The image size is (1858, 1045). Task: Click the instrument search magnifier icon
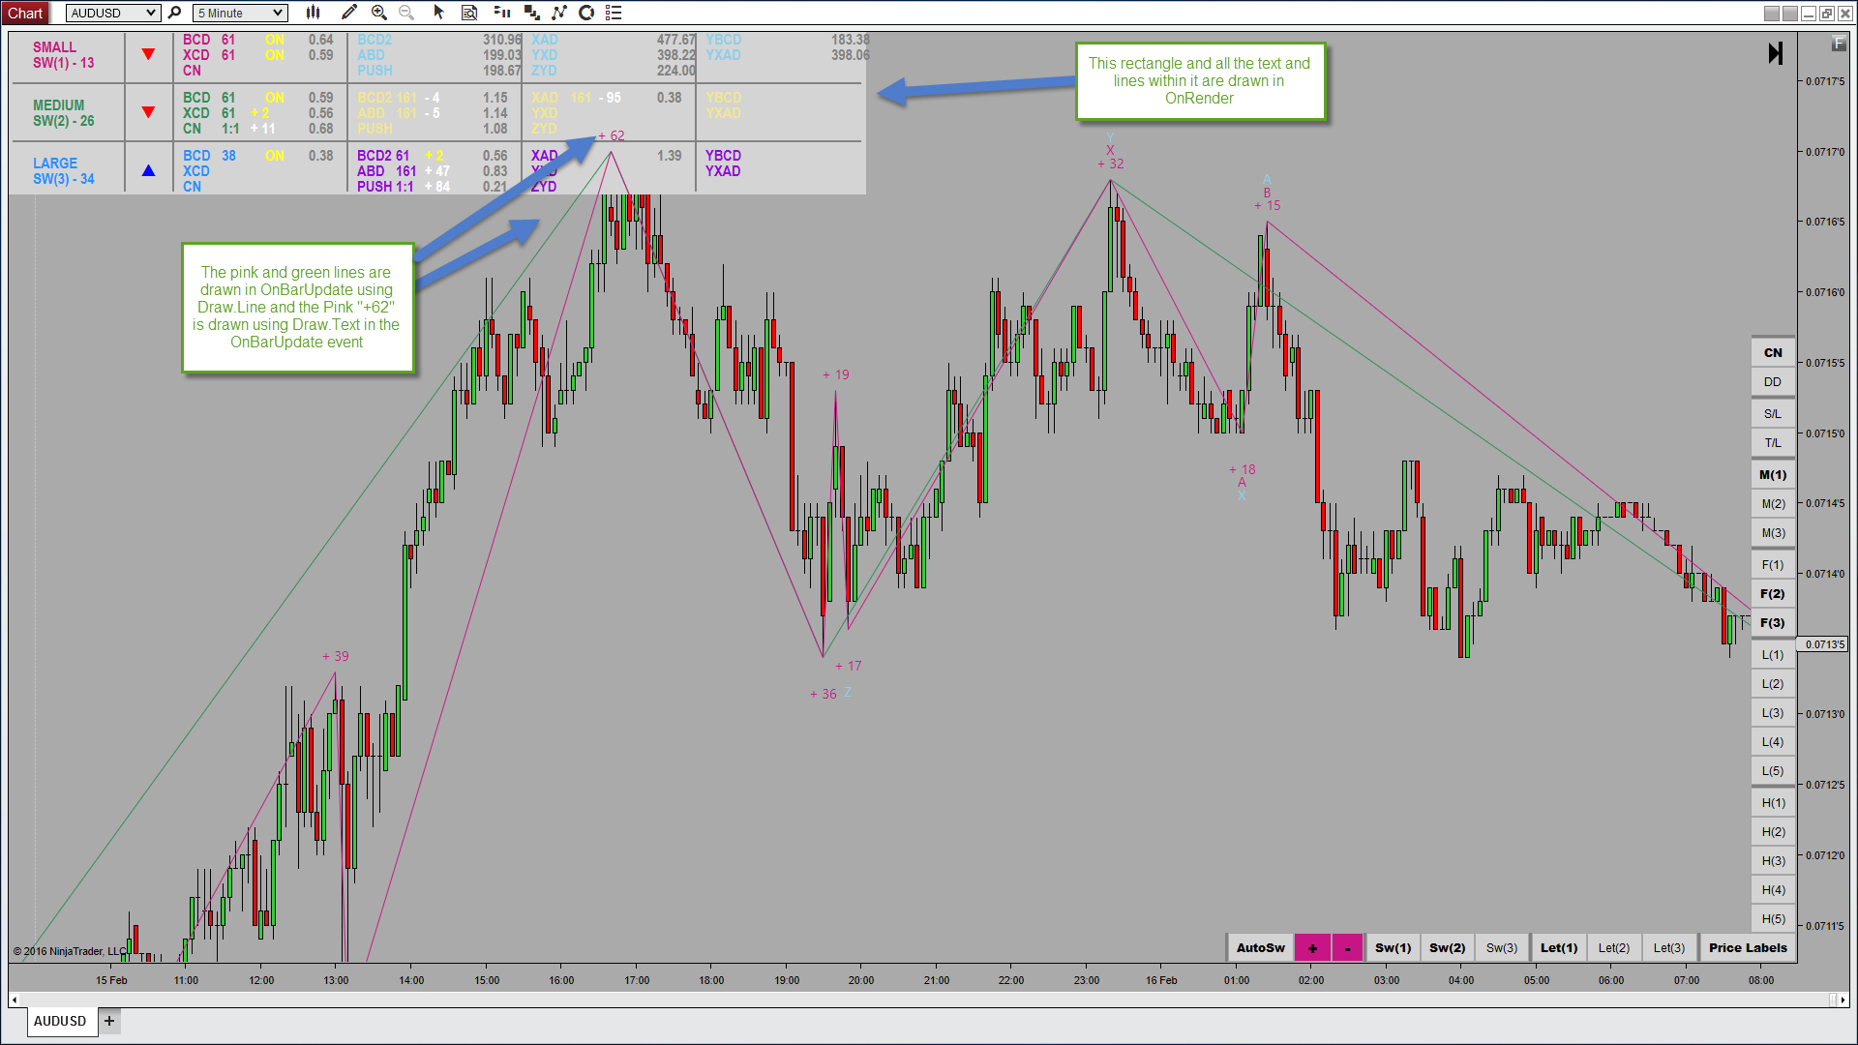pos(175,13)
